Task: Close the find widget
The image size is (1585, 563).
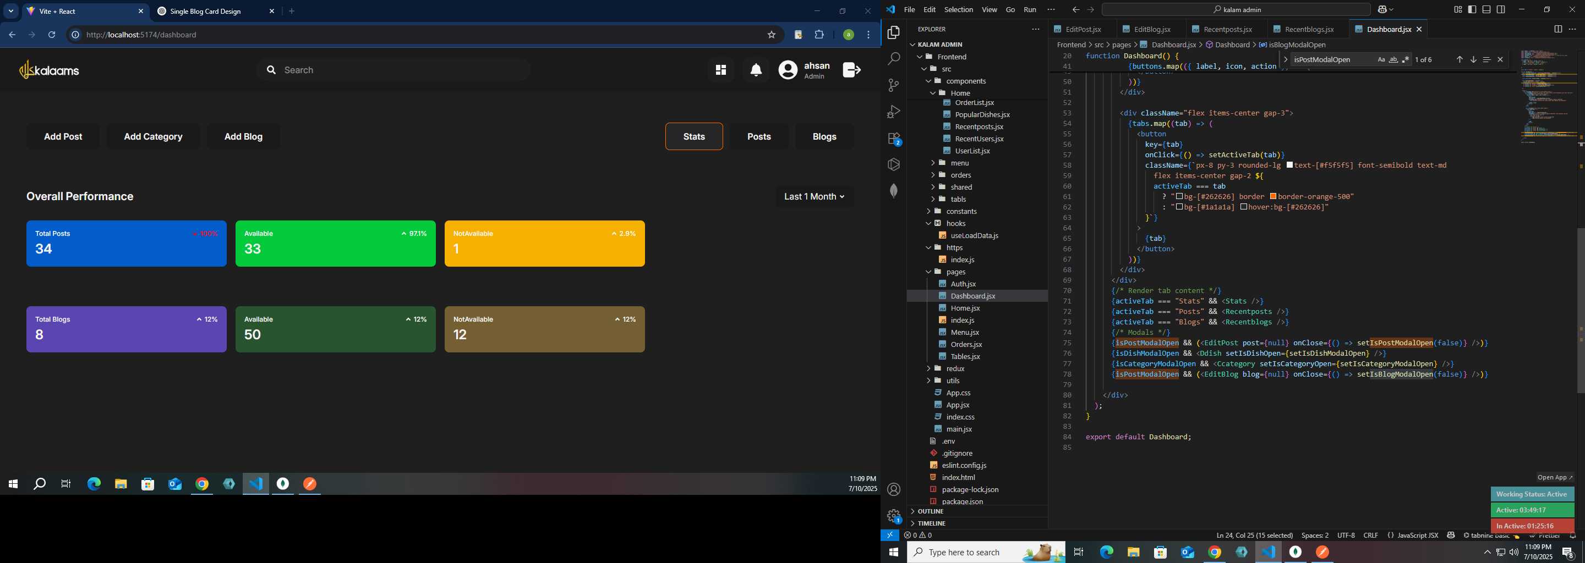Action: (x=1500, y=59)
